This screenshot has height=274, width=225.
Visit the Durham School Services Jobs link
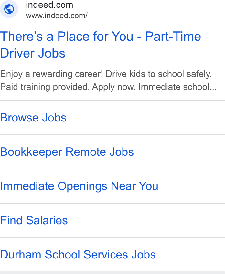pyautogui.click(x=78, y=255)
